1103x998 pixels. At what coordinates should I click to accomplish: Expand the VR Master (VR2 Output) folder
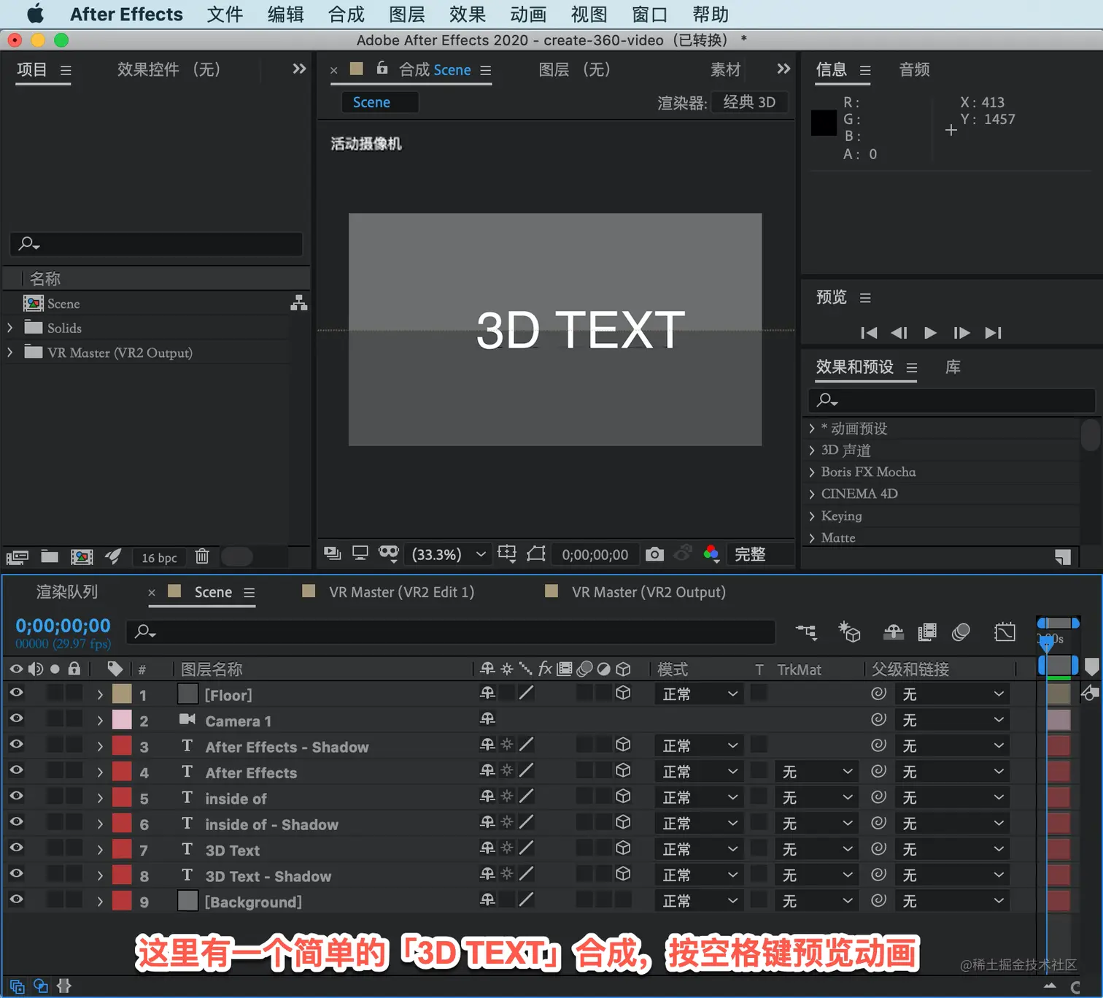coord(10,353)
